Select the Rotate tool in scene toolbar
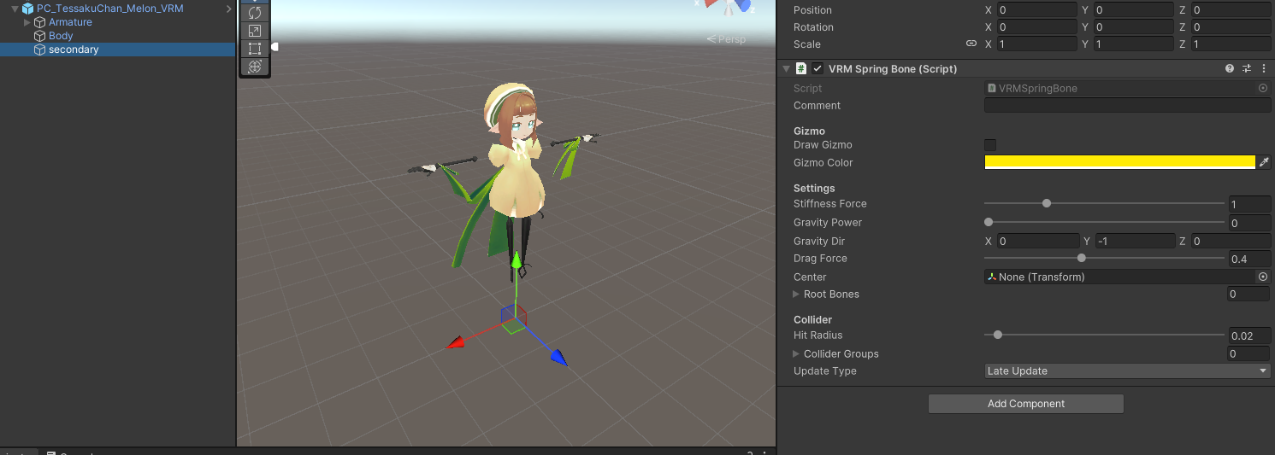 point(254,13)
